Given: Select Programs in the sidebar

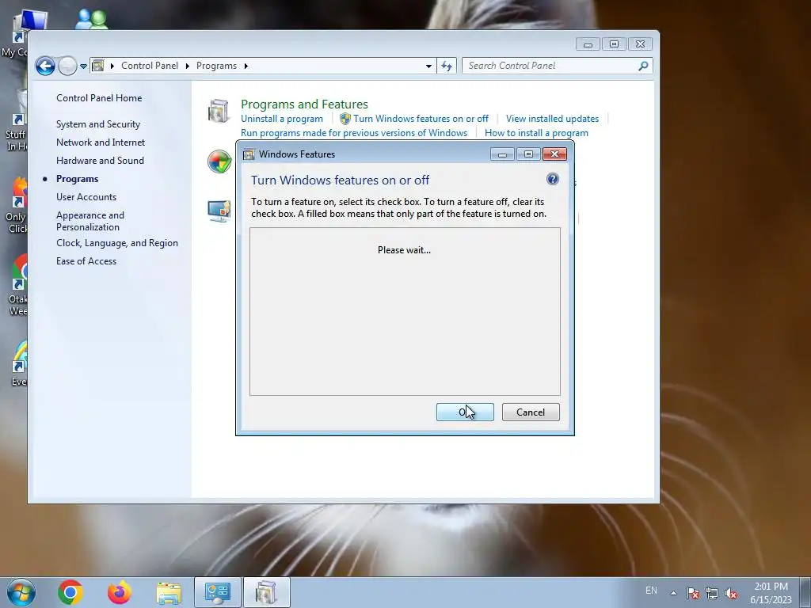Looking at the screenshot, I should (77, 179).
